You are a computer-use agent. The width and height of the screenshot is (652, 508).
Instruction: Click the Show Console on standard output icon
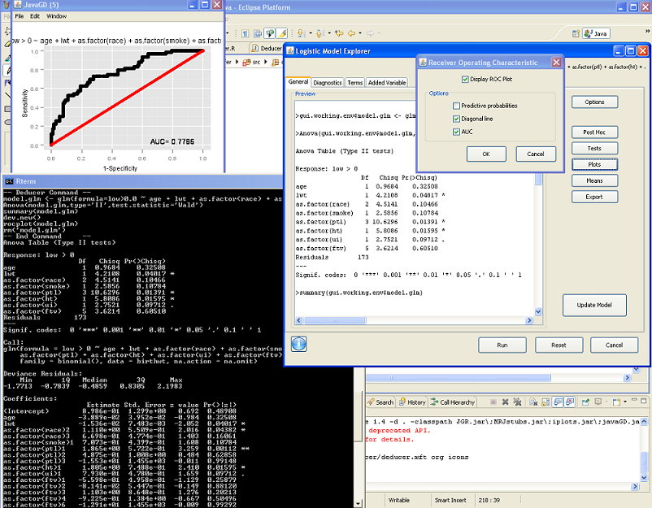(558, 402)
